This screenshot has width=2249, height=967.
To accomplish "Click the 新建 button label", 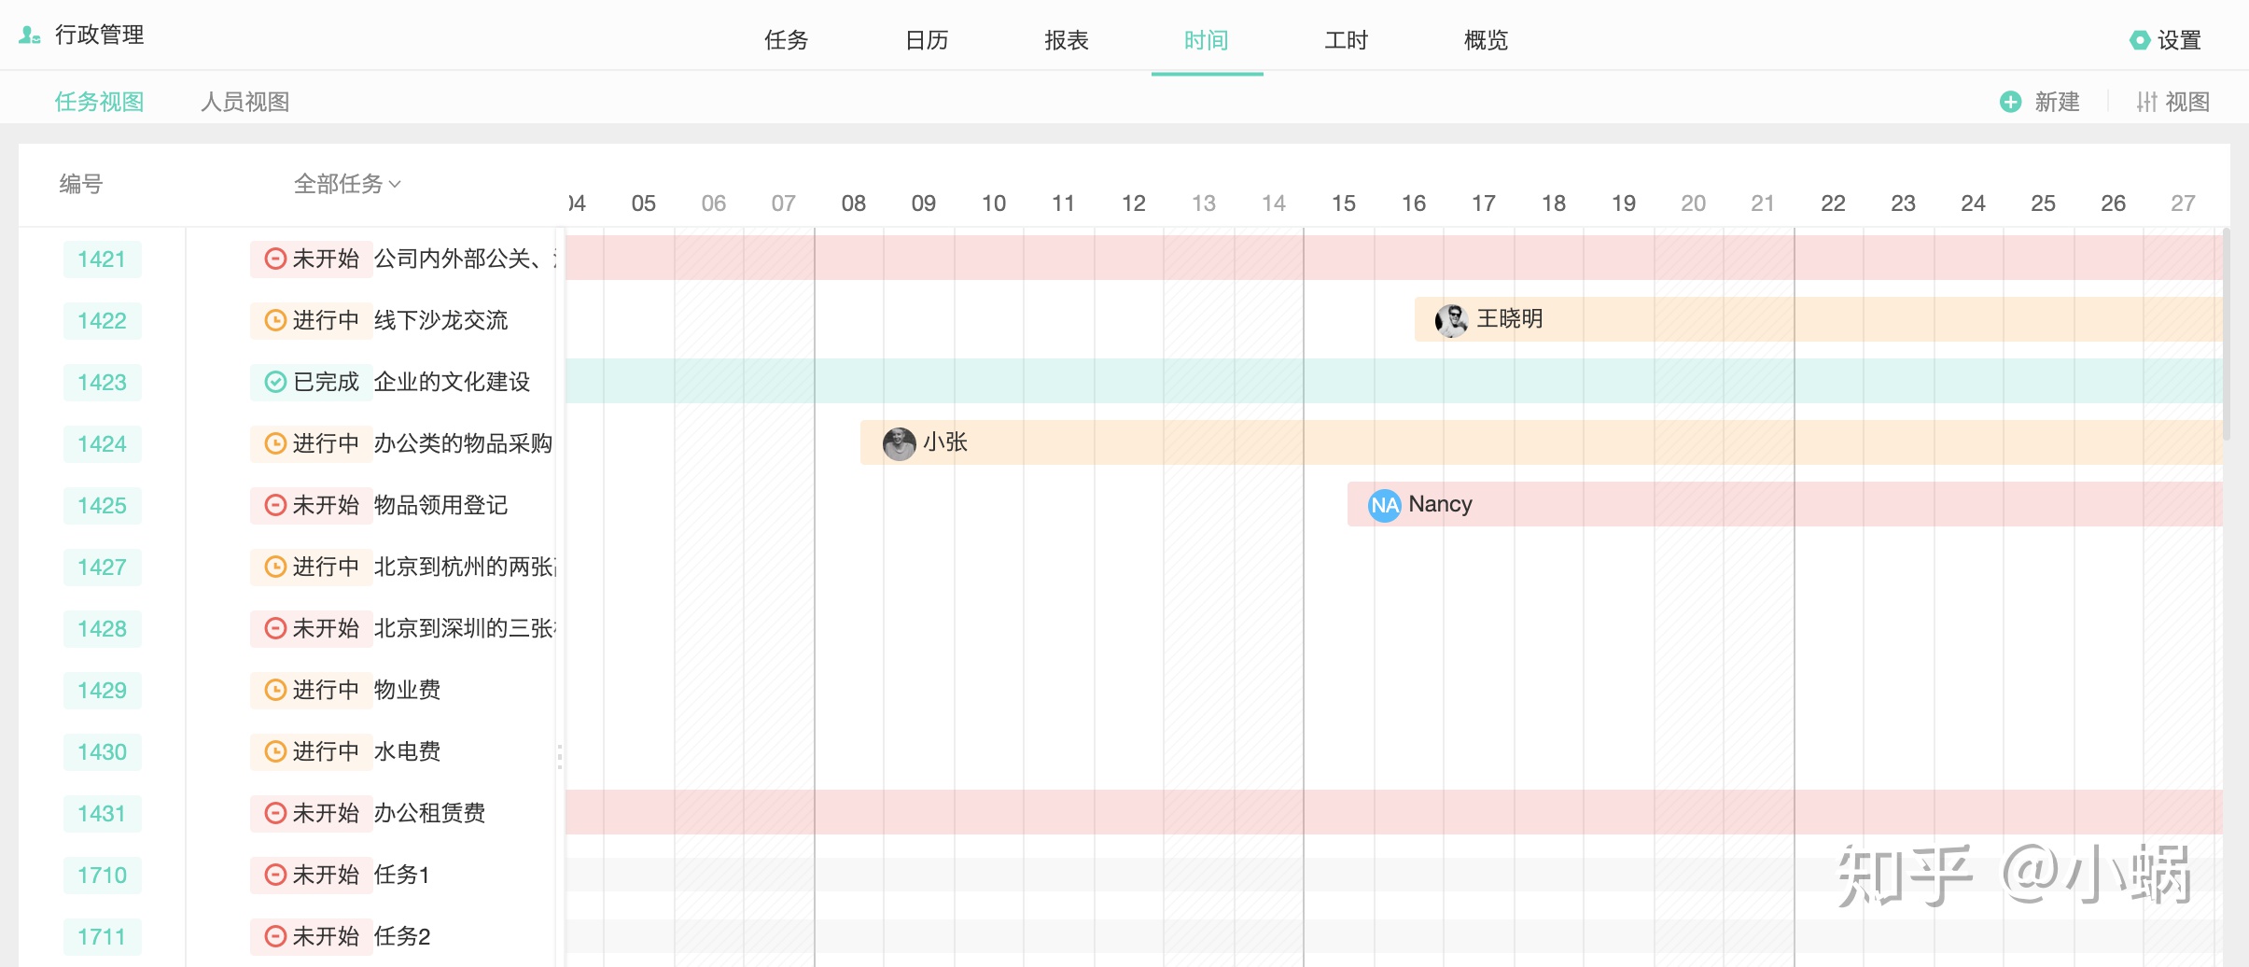I will coord(2058,102).
